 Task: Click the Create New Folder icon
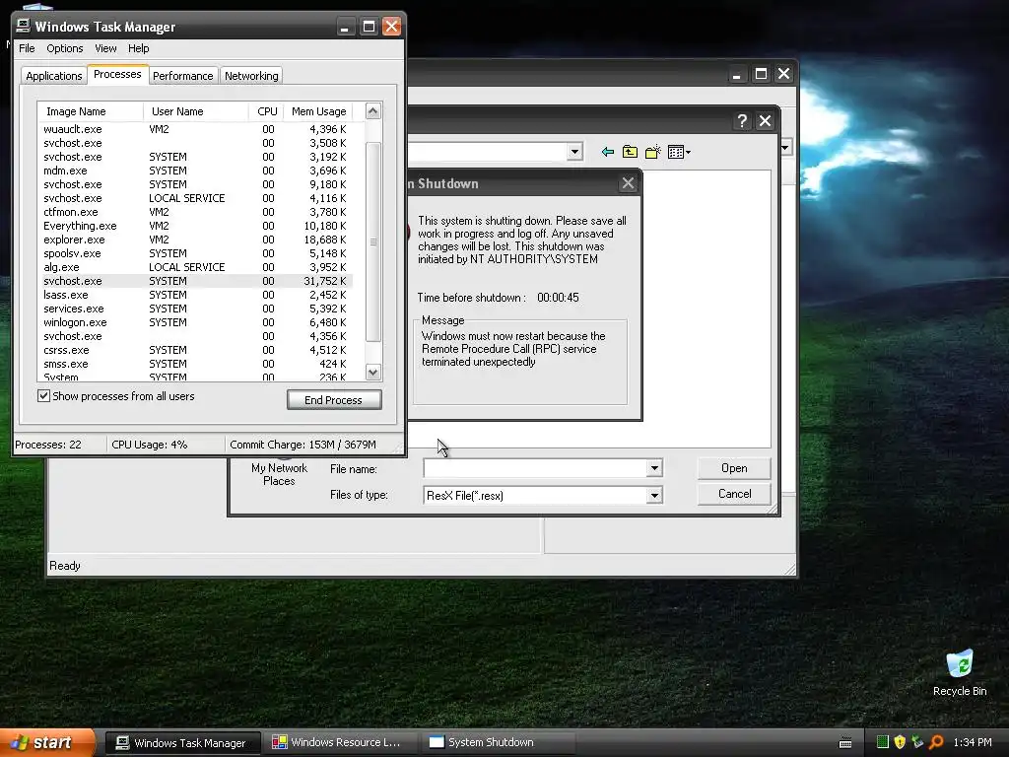pos(653,152)
